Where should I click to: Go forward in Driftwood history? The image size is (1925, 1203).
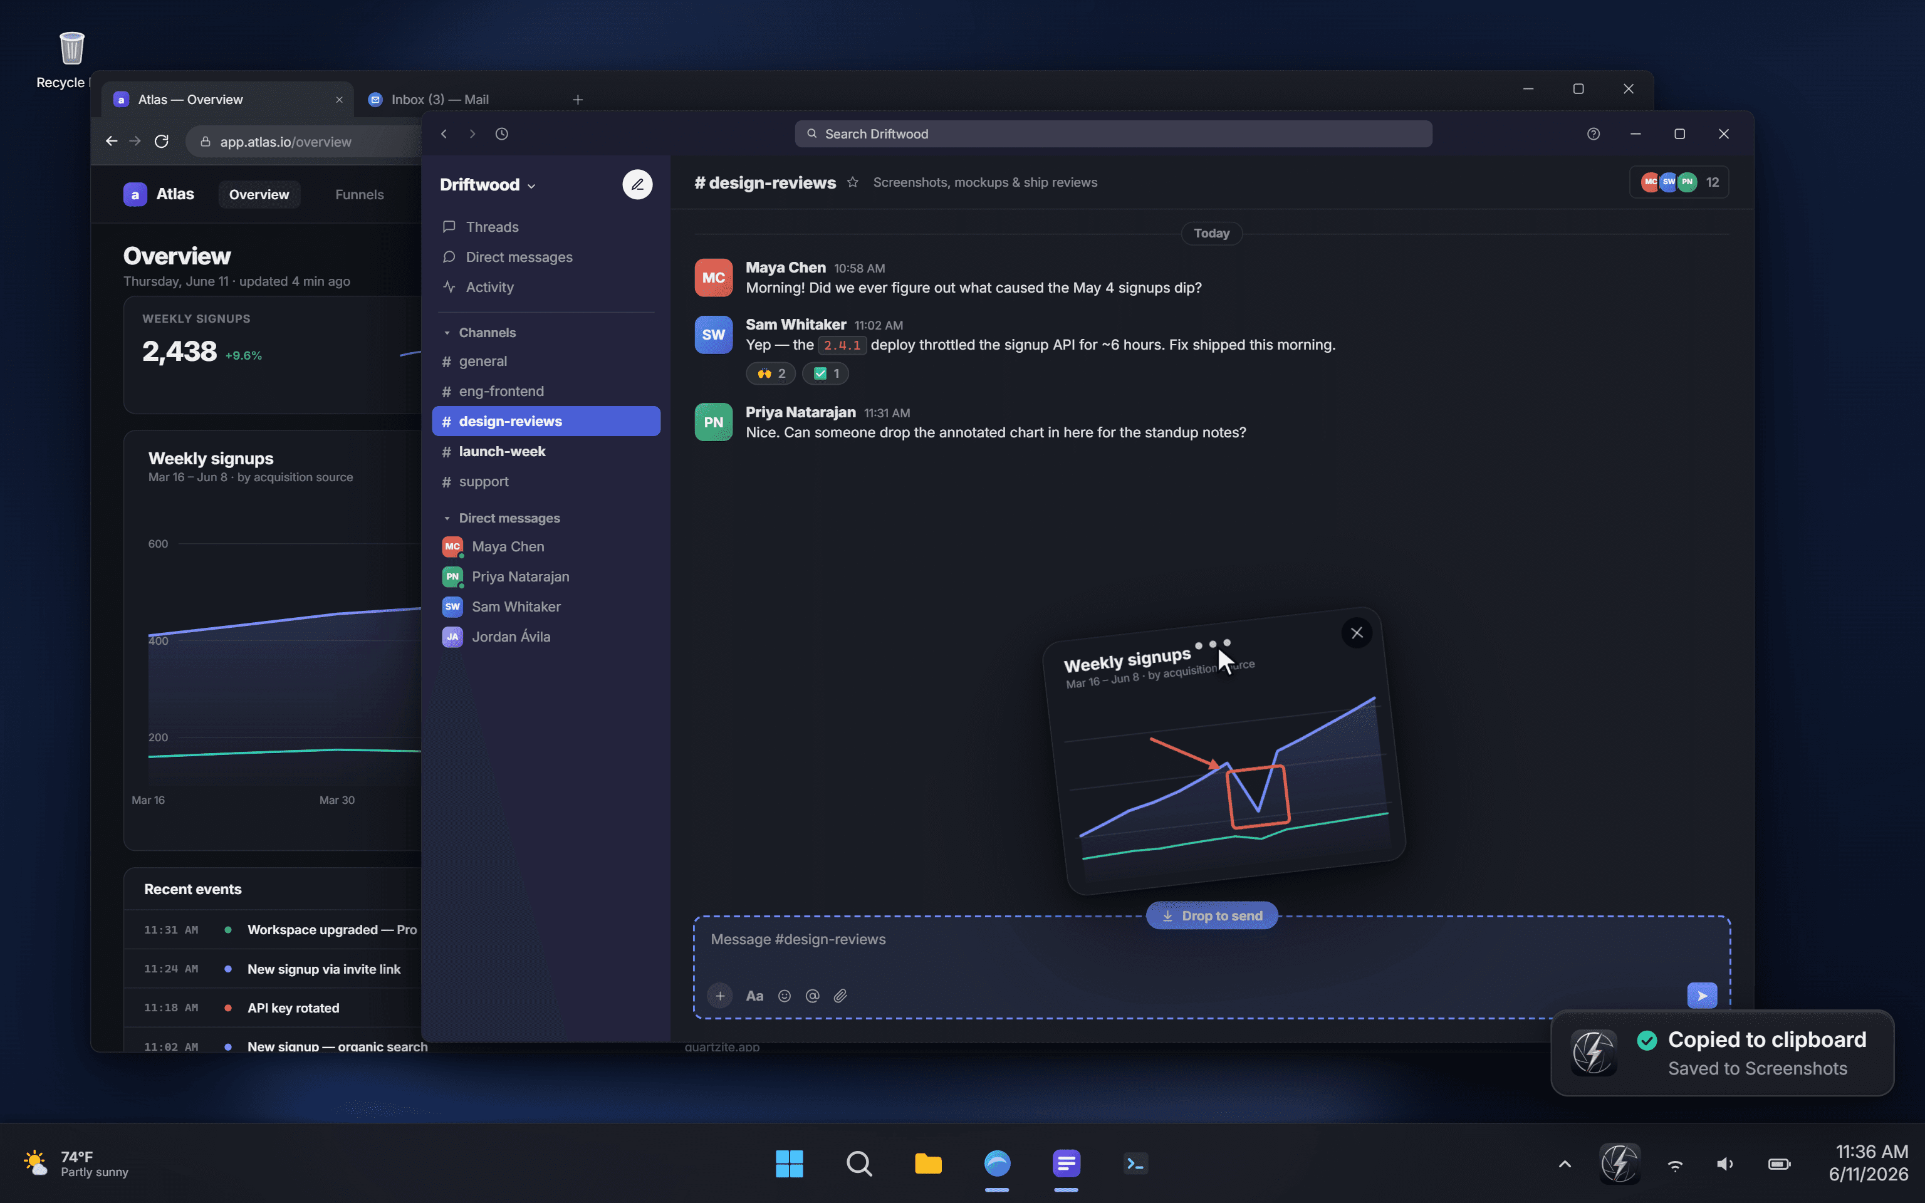tap(472, 133)
